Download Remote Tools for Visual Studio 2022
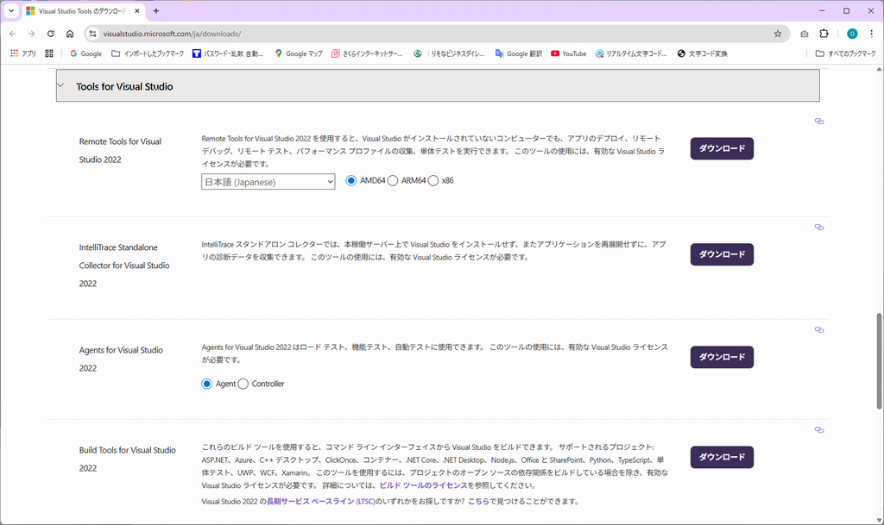 [722, 148]
